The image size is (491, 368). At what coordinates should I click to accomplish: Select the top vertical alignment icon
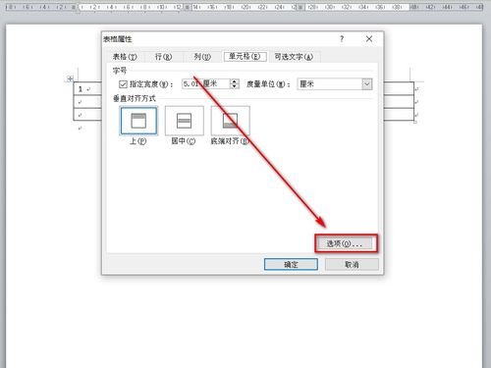point(138,121)
